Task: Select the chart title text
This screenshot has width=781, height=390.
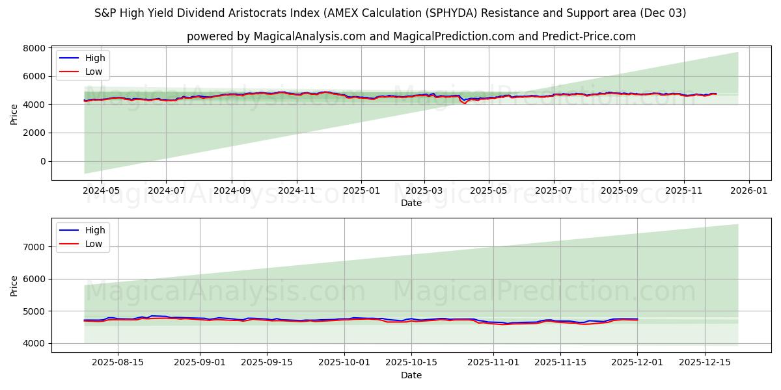Action: [390, 12]
